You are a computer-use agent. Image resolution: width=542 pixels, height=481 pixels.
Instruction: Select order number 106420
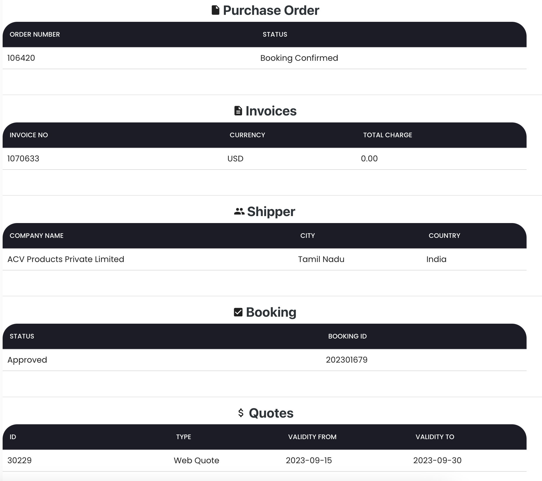point(21,58)
